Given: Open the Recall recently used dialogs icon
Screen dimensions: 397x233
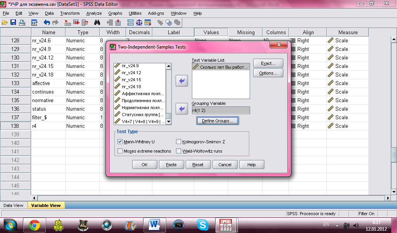Looking at the screenshot, I should pos(34,23).
